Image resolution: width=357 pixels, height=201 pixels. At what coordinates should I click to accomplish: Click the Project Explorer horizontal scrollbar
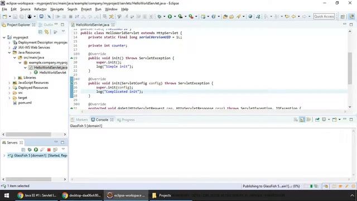tap(28, 134)
